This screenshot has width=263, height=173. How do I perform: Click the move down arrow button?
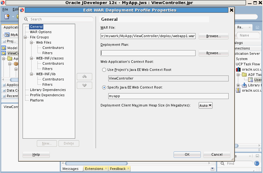pyautogui.click(x=84, y=85)
